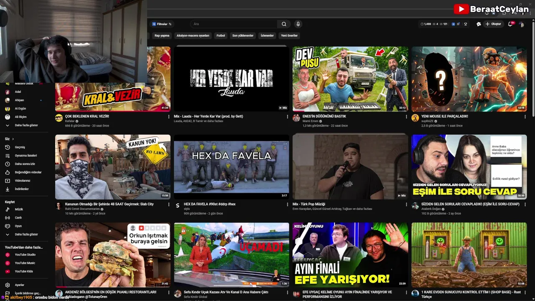Open supRAZE channel avatar
Viewport: 535px width, 301px height.
[415, 118]
